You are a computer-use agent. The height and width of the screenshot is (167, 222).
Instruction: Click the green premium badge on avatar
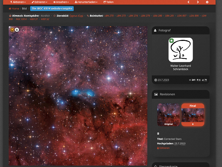172,41
